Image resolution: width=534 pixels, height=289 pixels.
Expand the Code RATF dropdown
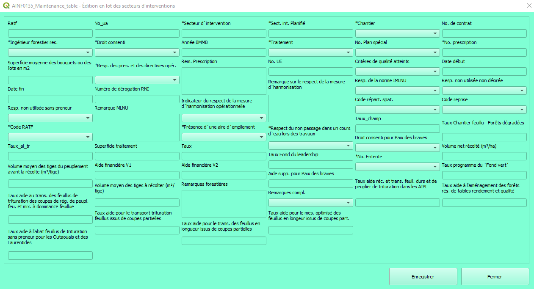50,137
